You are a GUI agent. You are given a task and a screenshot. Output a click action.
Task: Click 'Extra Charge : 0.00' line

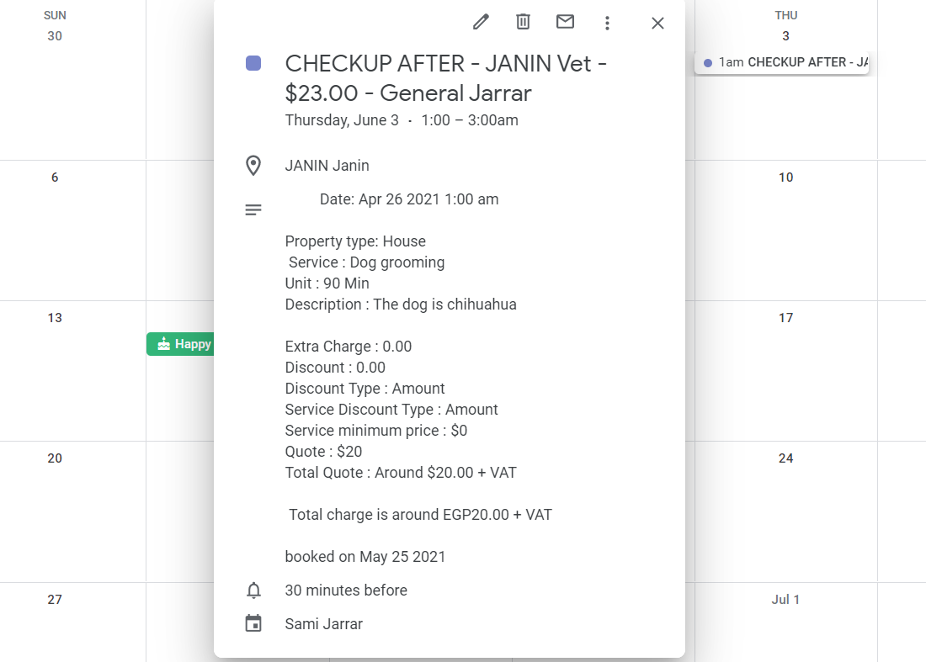(x=349, y=347)
